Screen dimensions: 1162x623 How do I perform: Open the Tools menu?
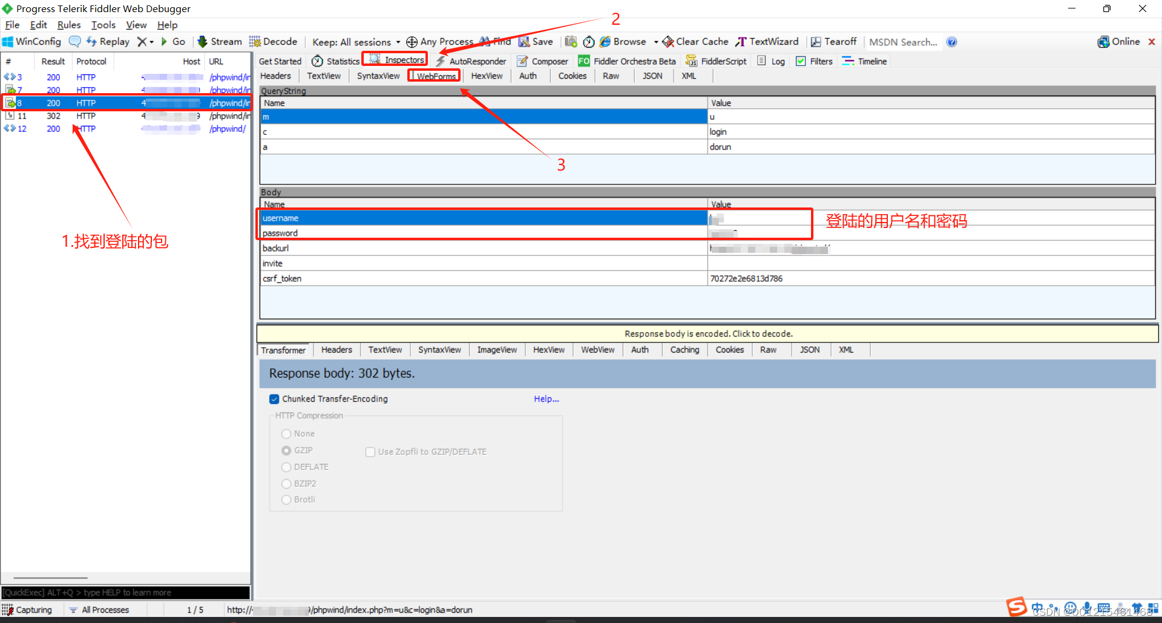pos(103,25)
